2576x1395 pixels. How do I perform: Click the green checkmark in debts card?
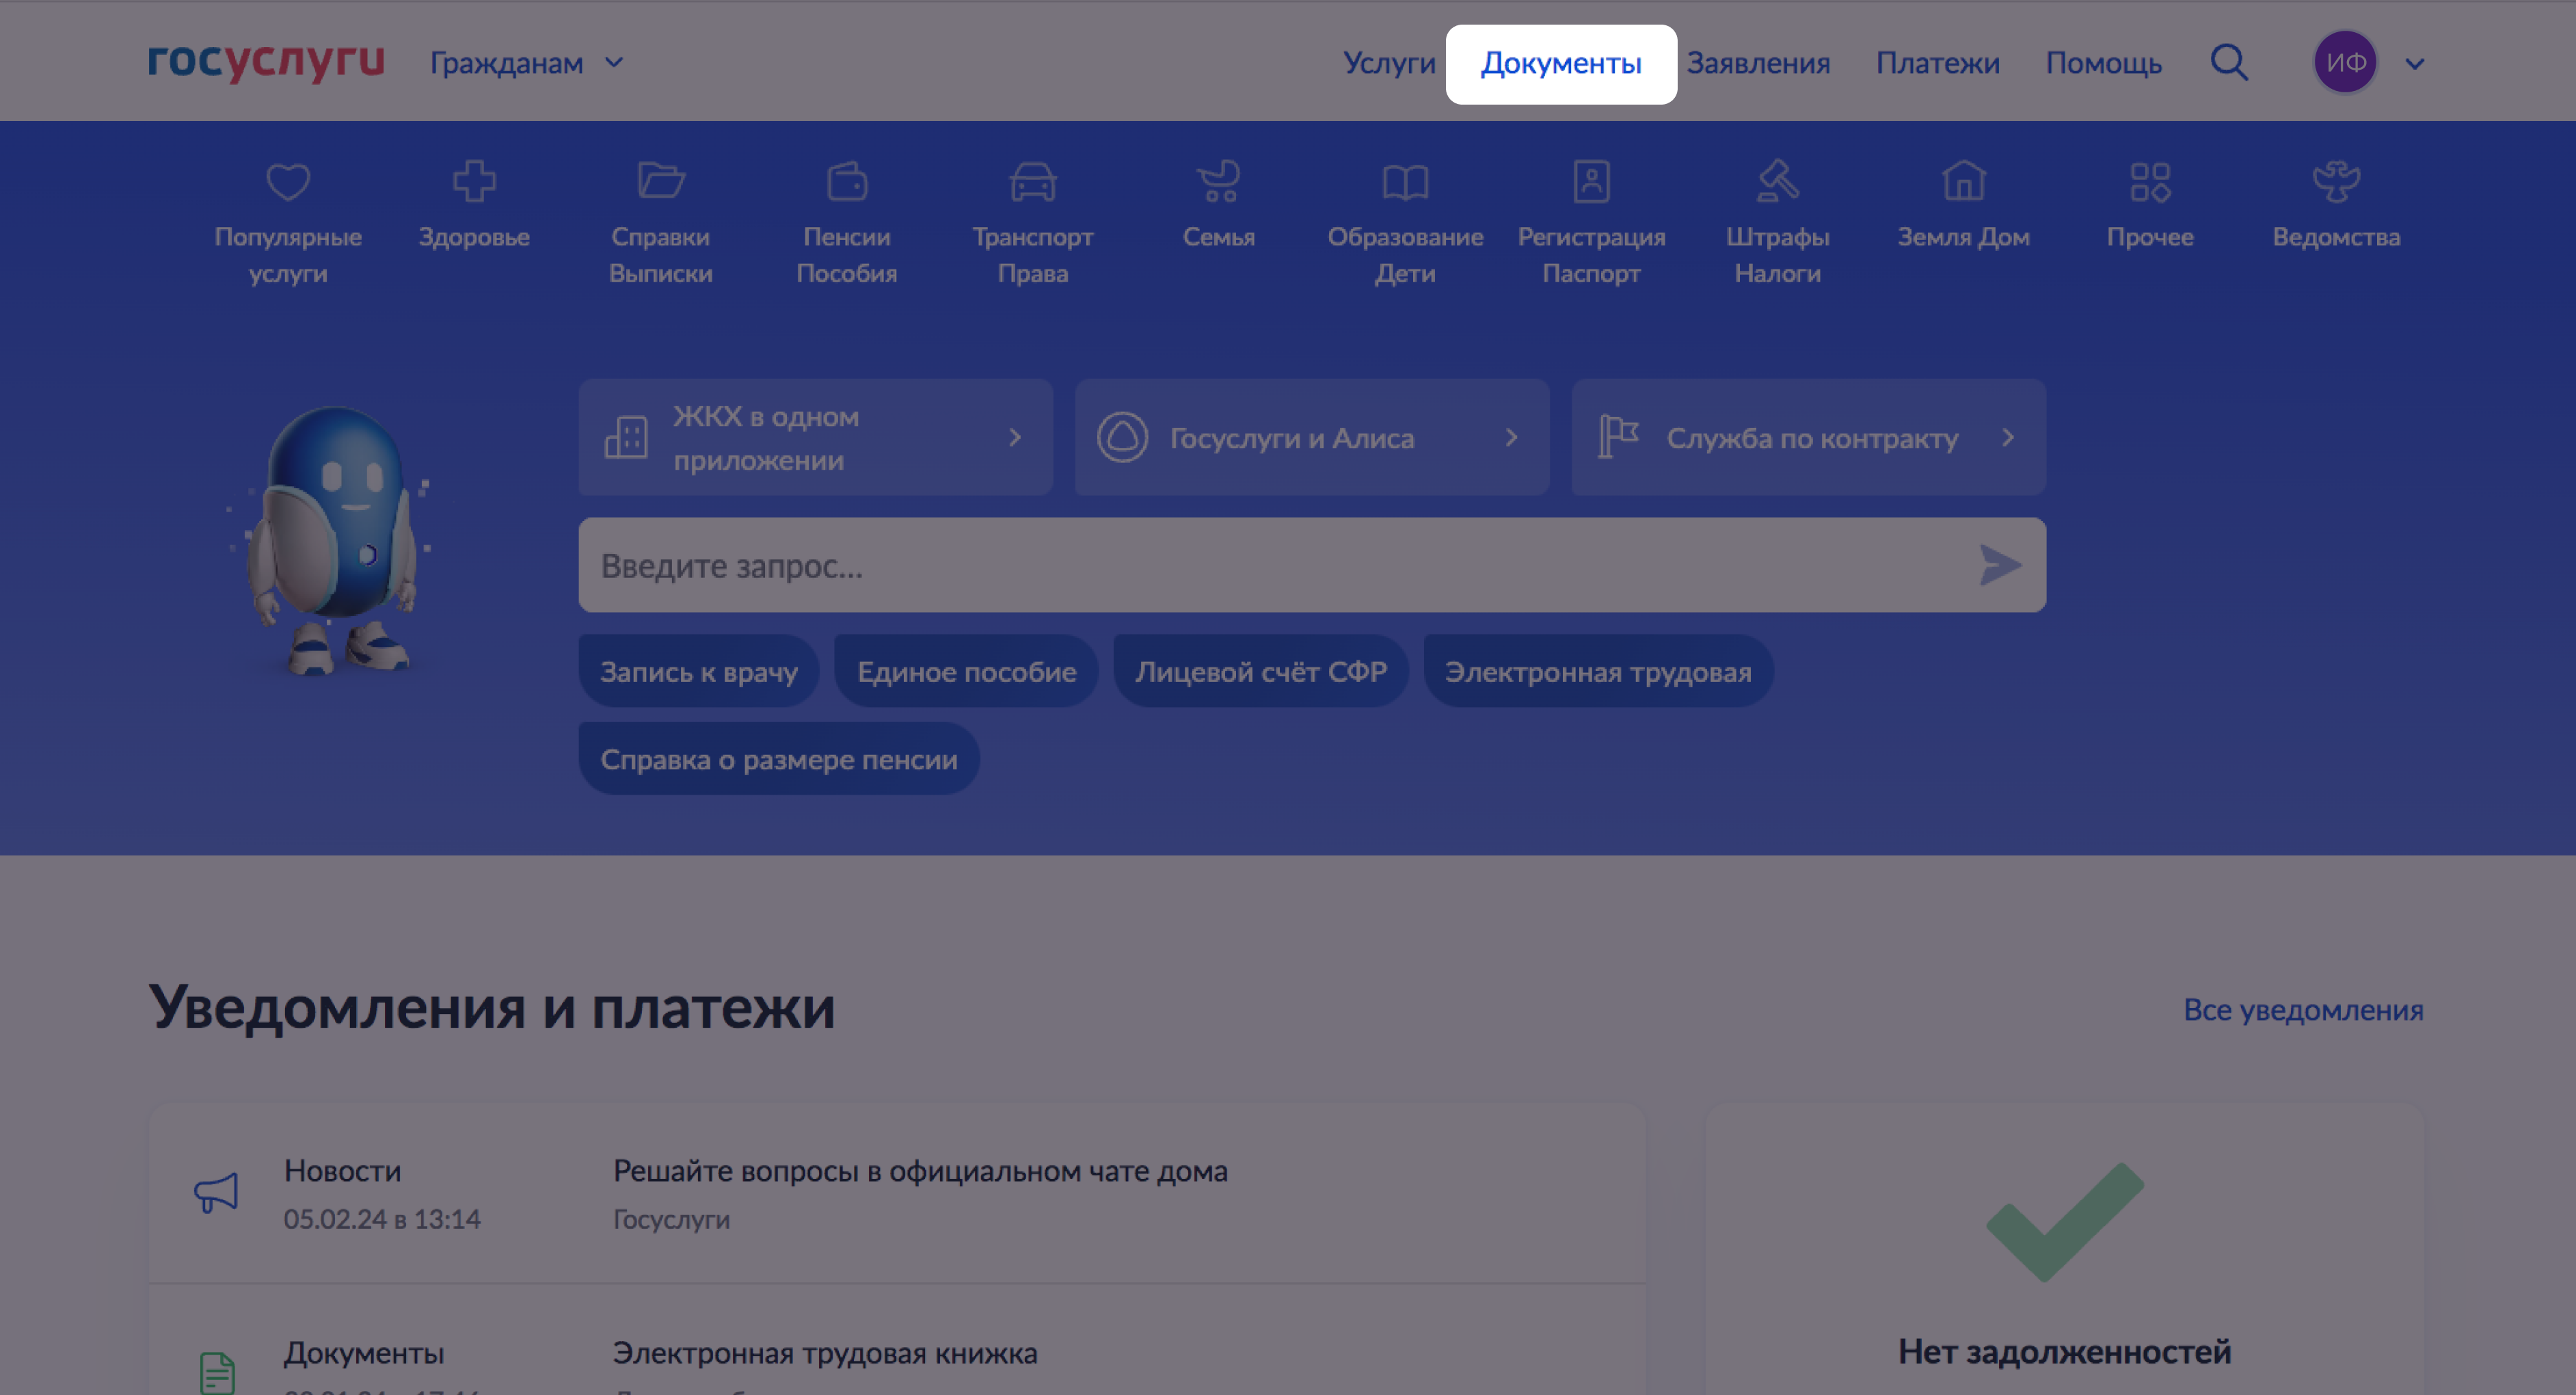click(2064, 1222)
